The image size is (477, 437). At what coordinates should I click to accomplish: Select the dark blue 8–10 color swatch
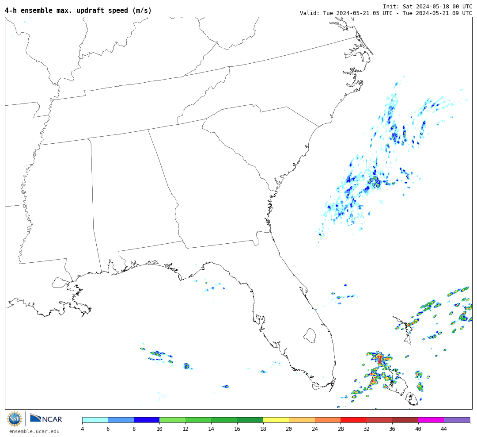coord(147,420)
